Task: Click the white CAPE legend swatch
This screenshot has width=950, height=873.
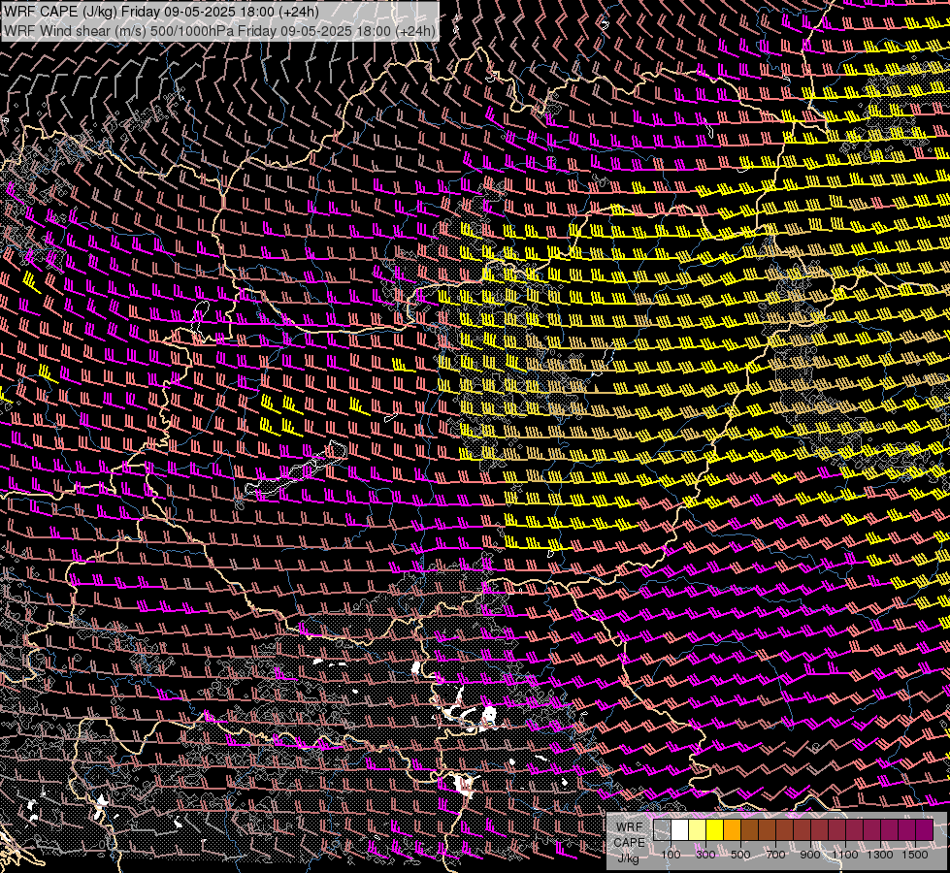Action: (x=680, y=829)
